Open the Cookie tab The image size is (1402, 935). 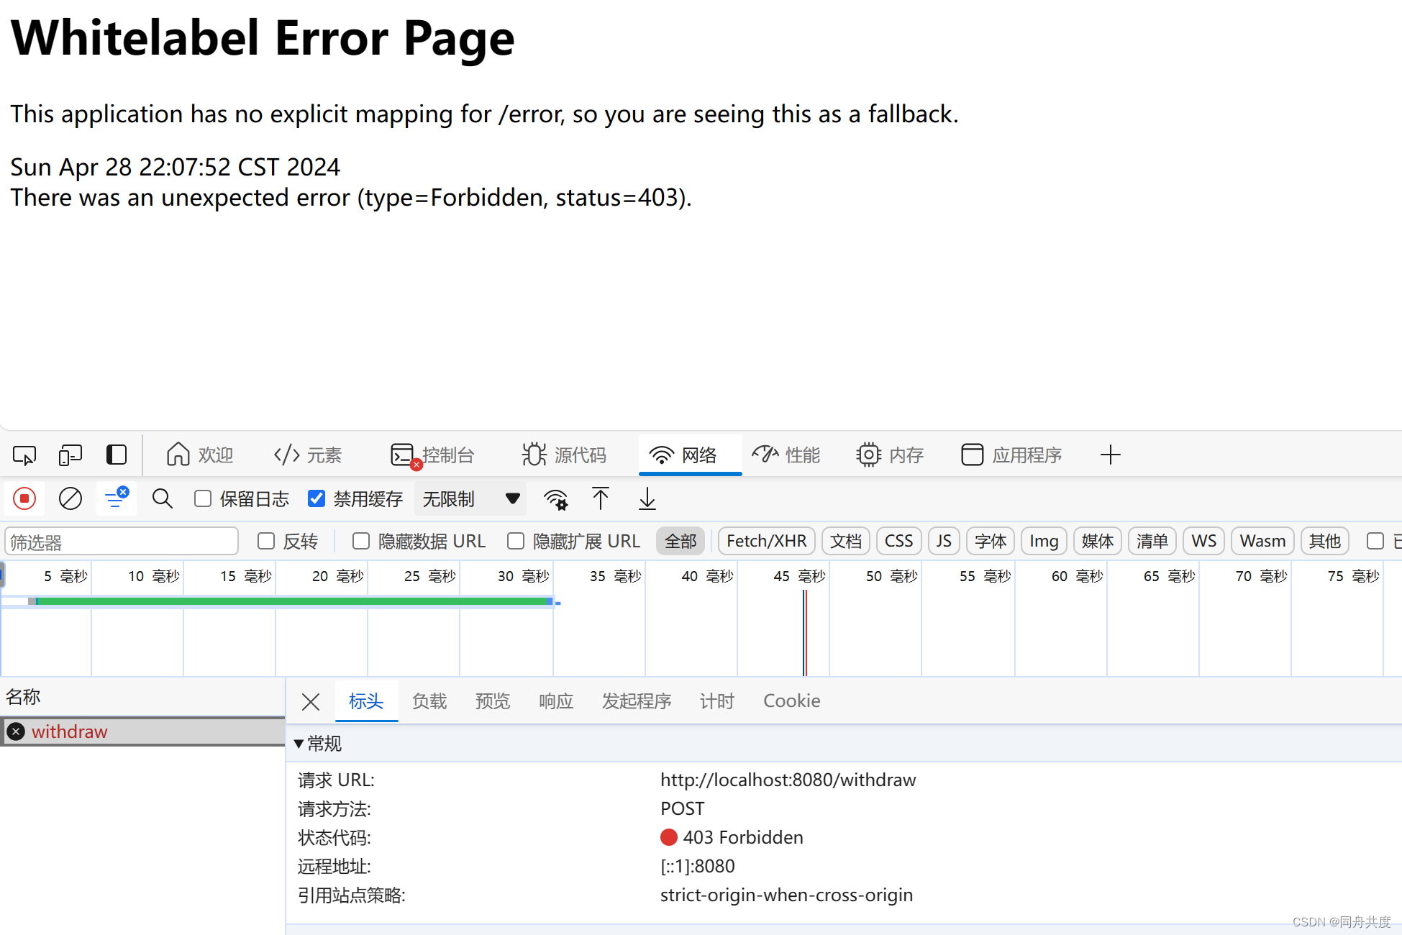792,701
